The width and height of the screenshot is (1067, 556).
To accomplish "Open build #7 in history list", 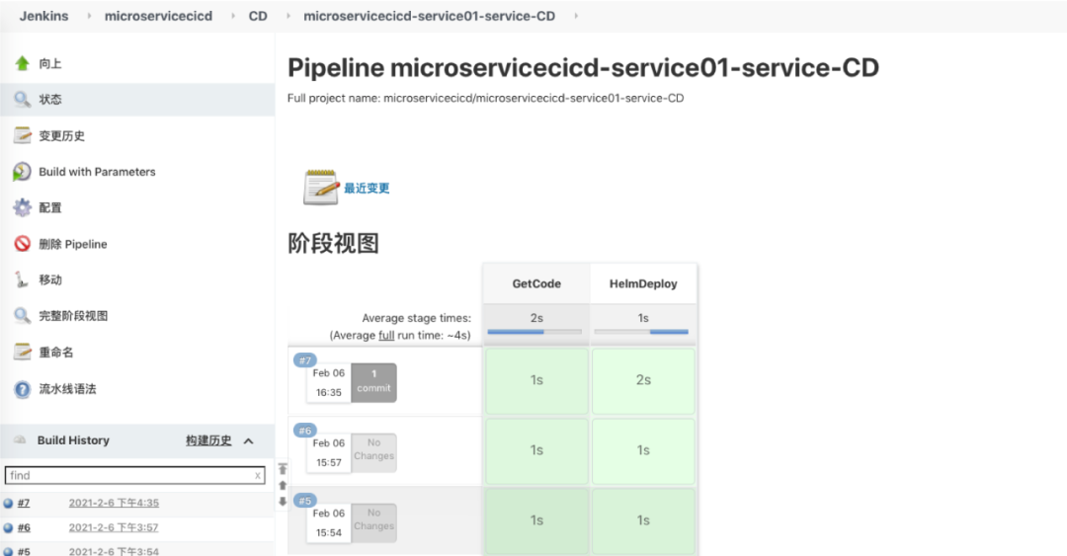I will (x=24, y=503).
